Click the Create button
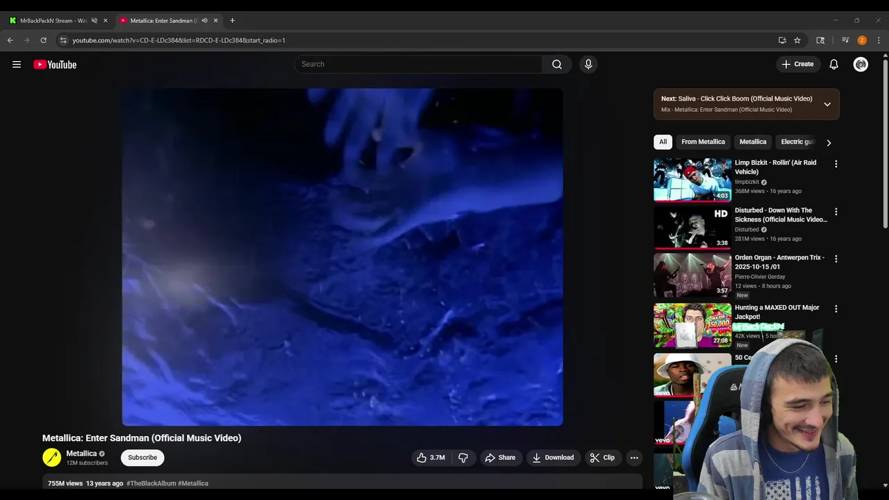889x500 pixels. click(x=798, y=64)
